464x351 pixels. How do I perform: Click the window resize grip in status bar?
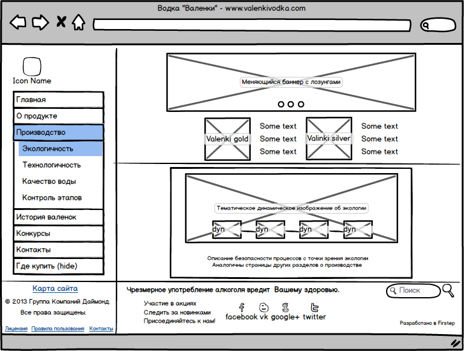pyautogui.click(x=456, y=343)
